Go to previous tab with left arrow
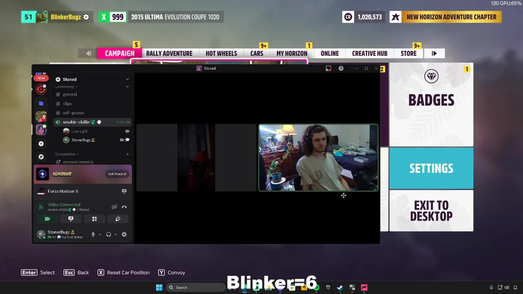Image resolution: width=523 pixels, height=294 pixels. point(88,53)
